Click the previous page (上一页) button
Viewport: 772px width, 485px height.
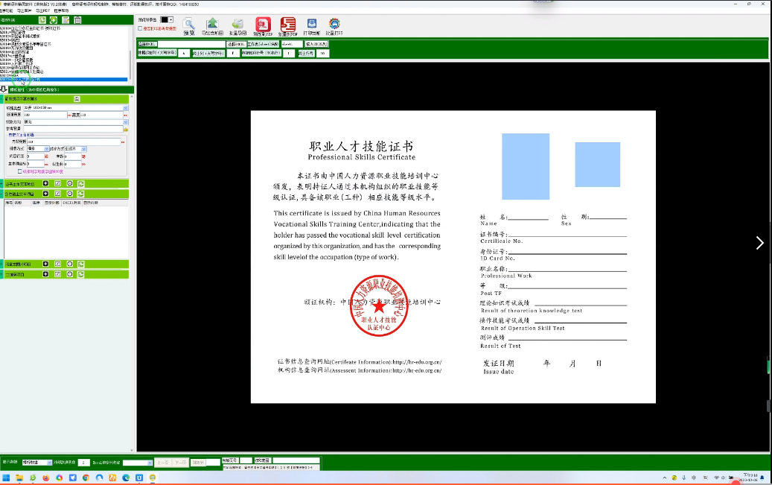tap(163, 463)
